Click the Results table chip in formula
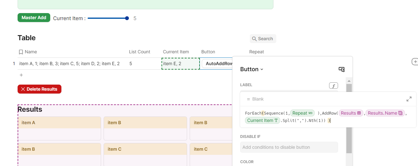This screenshot has width=418, height=166. 351,113
